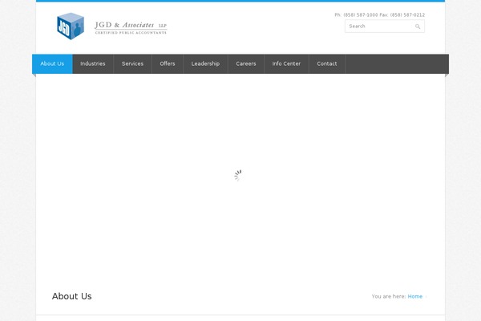This screenshot has height=321, width=481.
Task: Click the About Us page heading
Action: (72, 296)
